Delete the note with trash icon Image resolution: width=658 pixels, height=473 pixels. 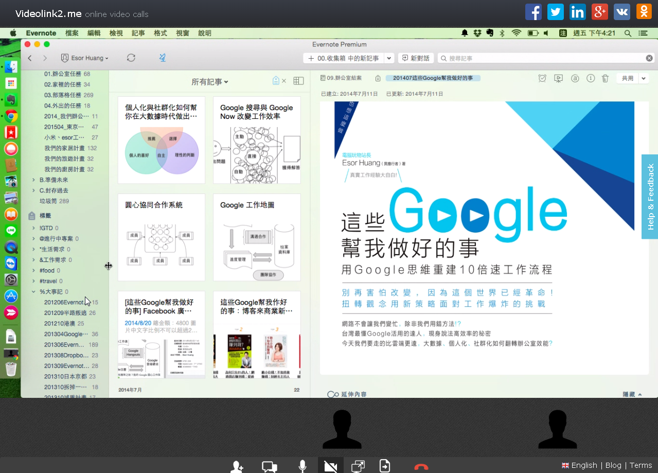click(x=606, y=78)
